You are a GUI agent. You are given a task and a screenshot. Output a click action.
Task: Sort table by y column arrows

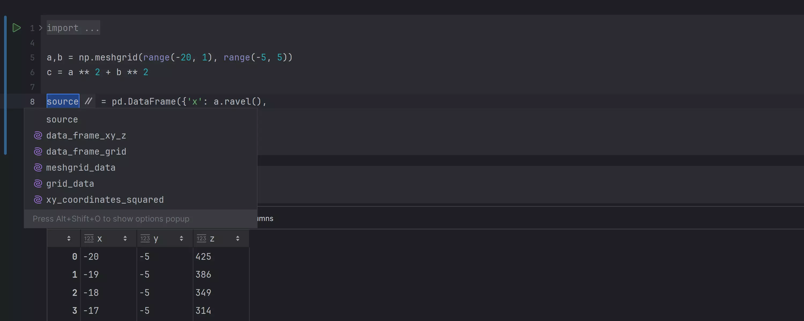pos(181,238)
